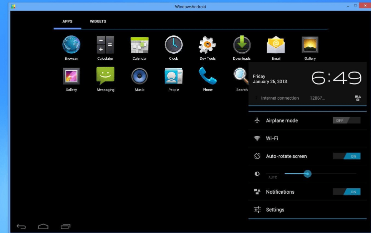This screenshot has height=233, width=371.
Task: Open the Downloads app
Action: (x=242, y=45)
